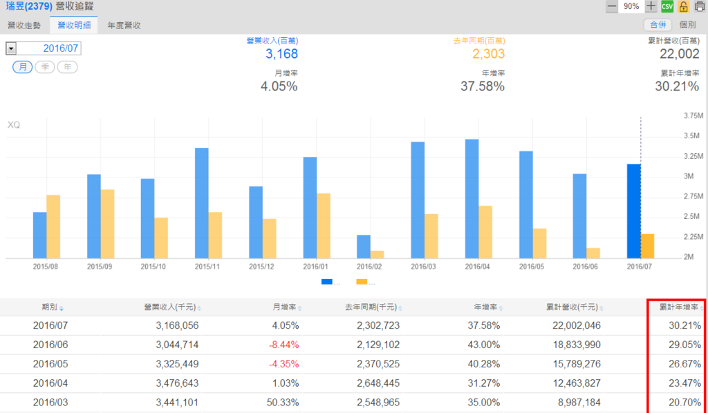Open the 營收明細 tab
Screen dimensions: 708x413
[74, 26]
